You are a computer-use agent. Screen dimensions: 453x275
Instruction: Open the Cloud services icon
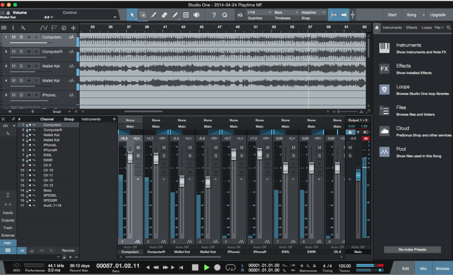(x=384, y=131)
